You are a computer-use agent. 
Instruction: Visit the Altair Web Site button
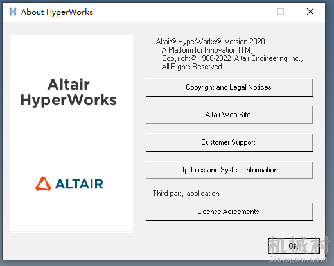229,115
